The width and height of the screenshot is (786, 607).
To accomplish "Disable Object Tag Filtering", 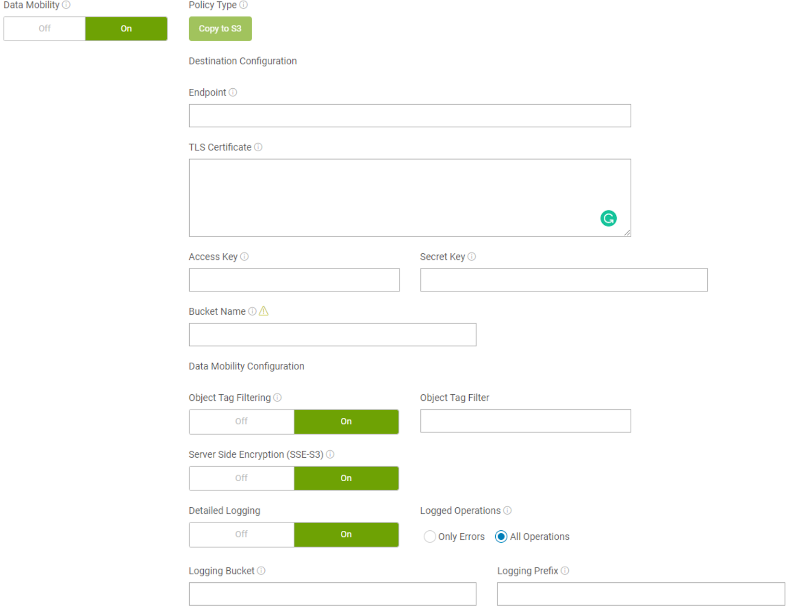I will (x=241, y=421).
